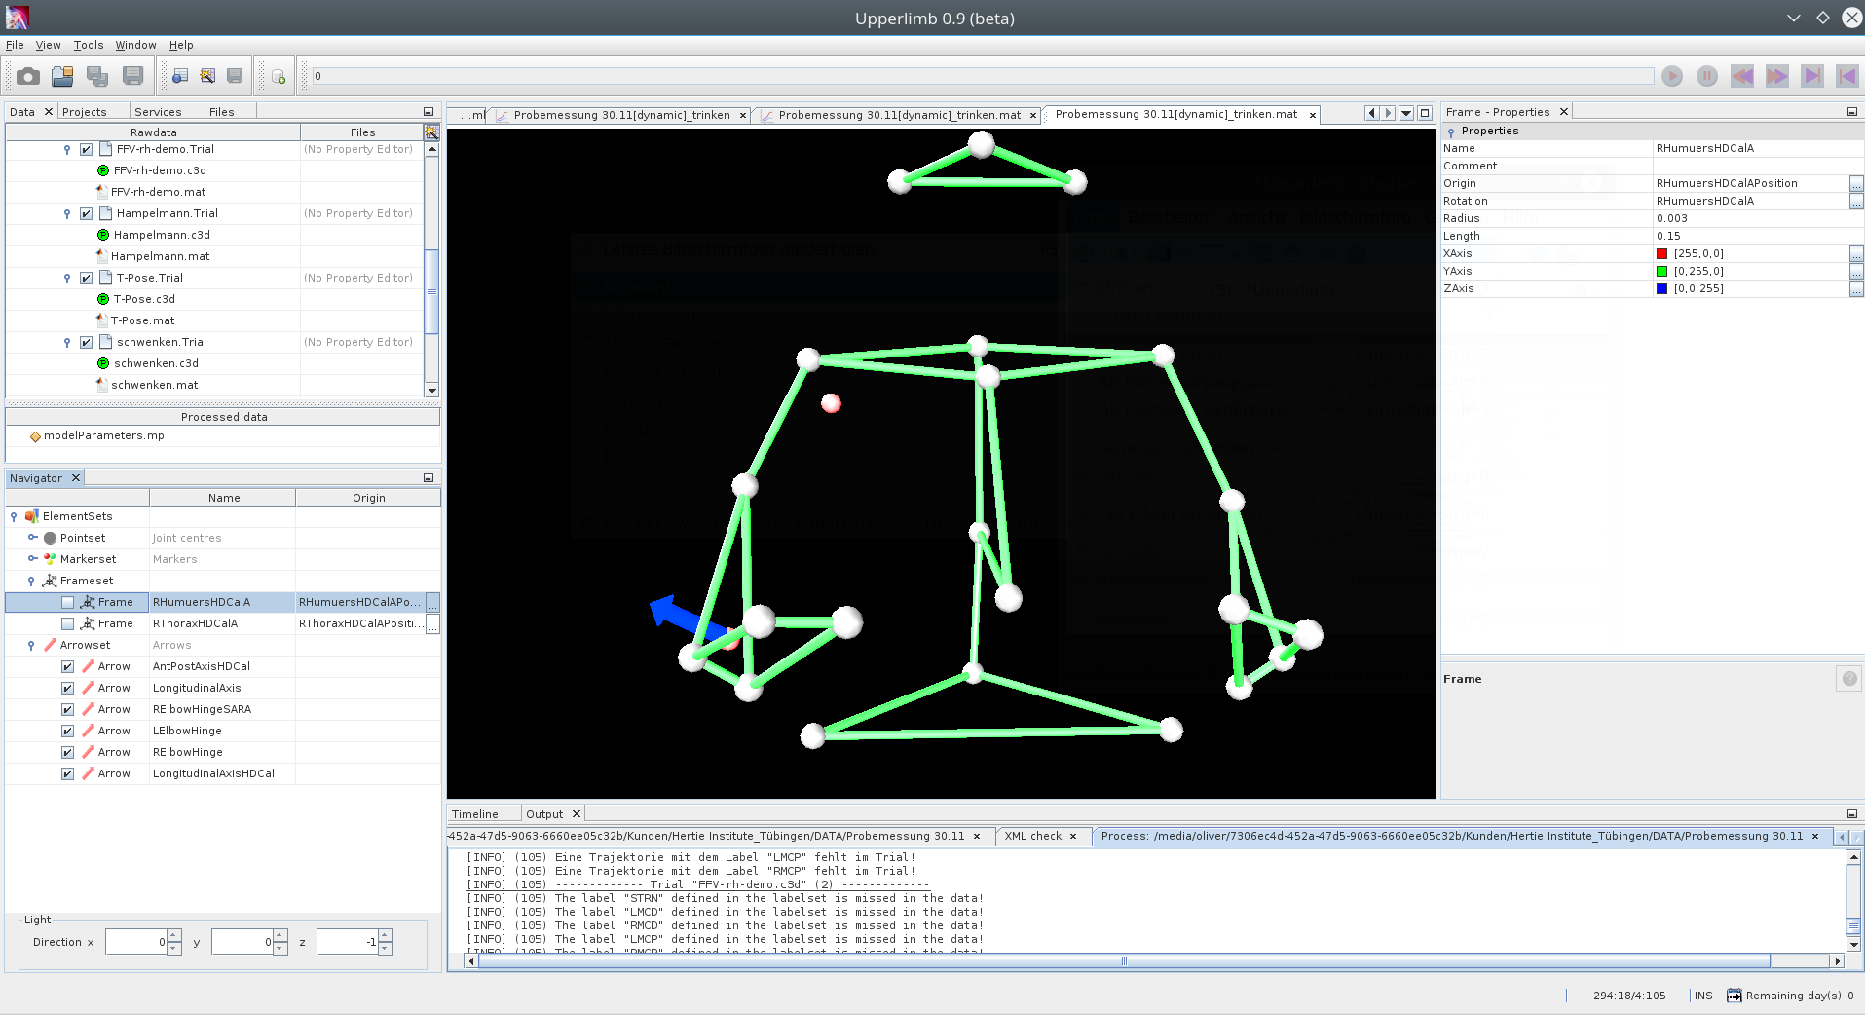Click the database add icon in toolbar

[x=279, y=77]
